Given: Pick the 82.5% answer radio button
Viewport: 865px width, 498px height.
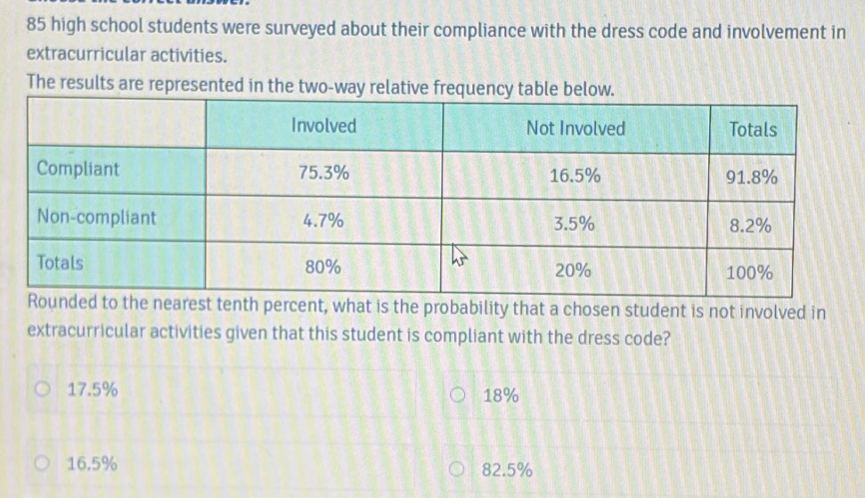Looking at the screenshot, I should pos(458,469).
